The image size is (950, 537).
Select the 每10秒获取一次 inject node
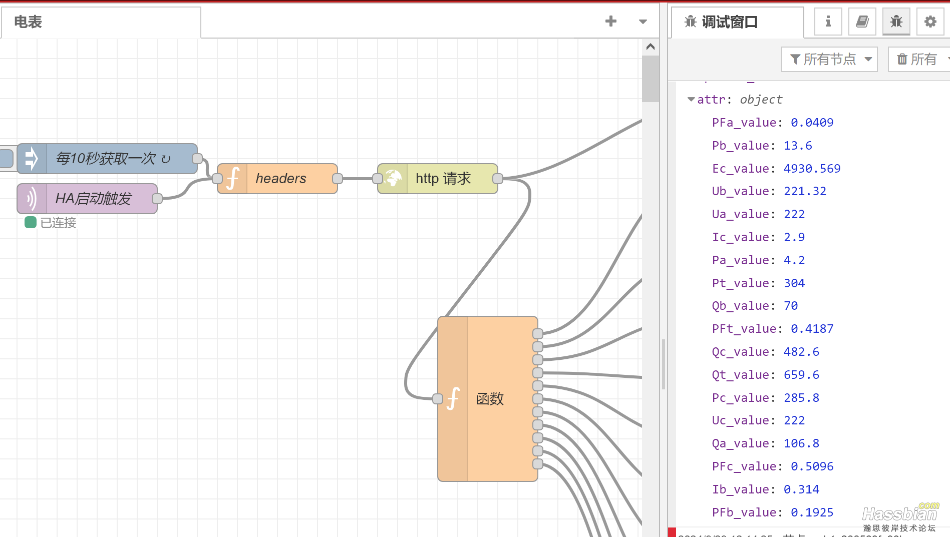pyautogui.click(x=107, y=159)
